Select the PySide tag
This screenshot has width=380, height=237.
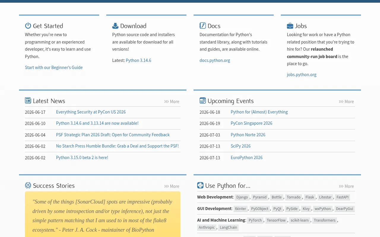(x=292, y=209)
